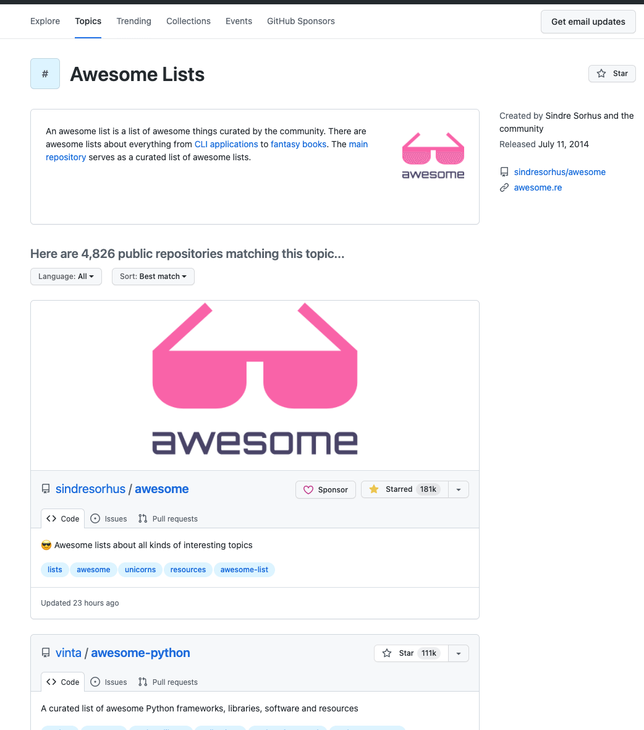Click the repo icon next to sindresorhus/awesome sidebar link
This screenshot has width=644, height=730.
coord(504,172)
